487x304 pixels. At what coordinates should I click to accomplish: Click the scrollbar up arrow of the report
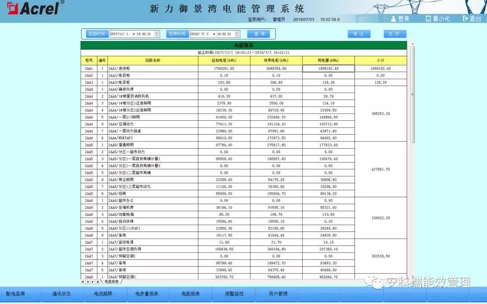pyautogui.click(x=412, y=44)
